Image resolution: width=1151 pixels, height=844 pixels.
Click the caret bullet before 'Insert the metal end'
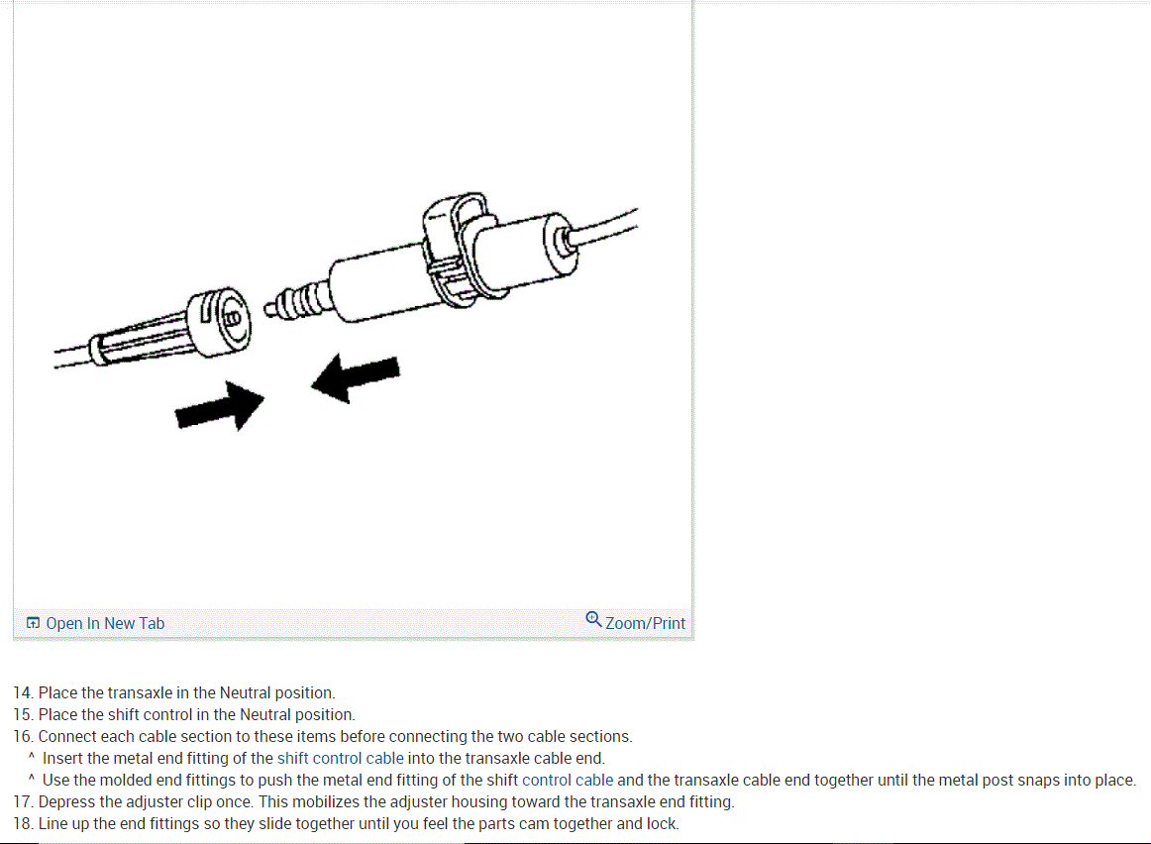[32, 756]
